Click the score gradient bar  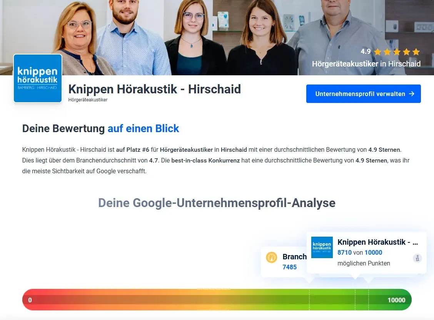coord(217,300)
